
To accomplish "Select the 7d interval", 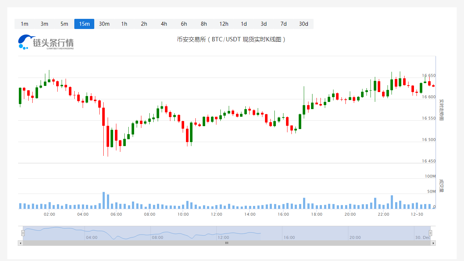I will (283, 24).
